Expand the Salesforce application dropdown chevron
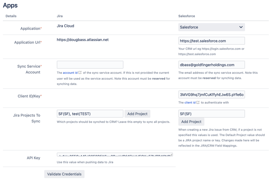This screenshot has height=181, width=269. [241, 27]
